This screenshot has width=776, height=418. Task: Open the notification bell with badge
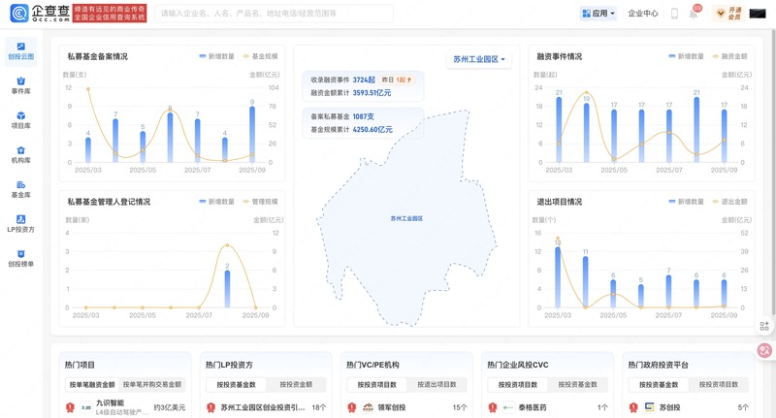694,14
